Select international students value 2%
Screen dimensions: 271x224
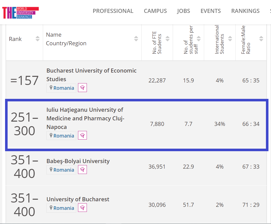(220, 205)
